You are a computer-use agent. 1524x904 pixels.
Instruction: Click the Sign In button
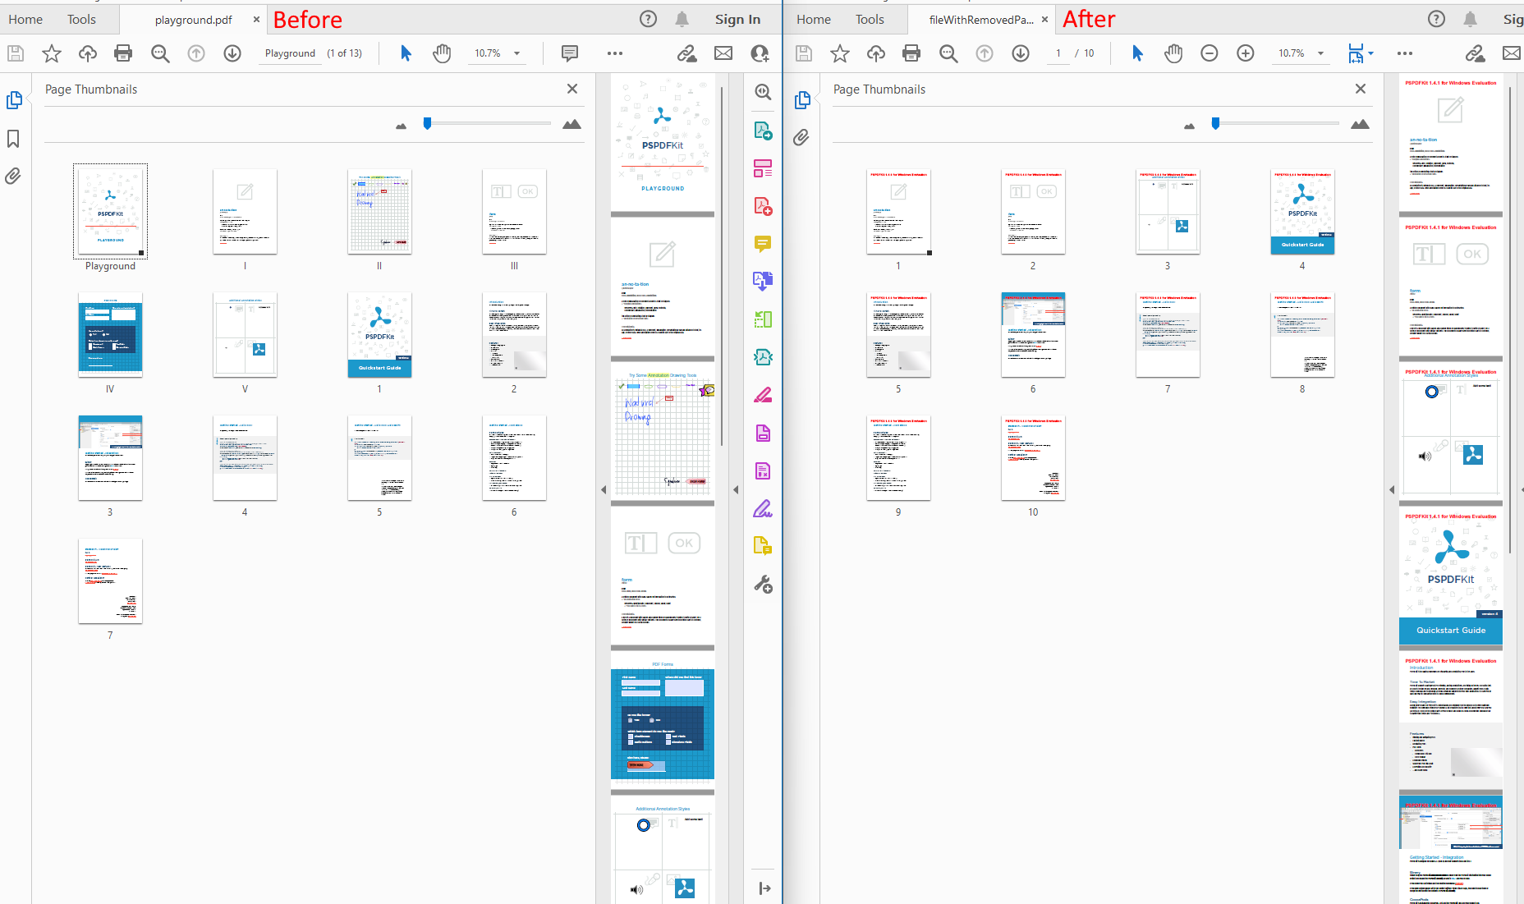pyautogui.click(x=737, y=18)
